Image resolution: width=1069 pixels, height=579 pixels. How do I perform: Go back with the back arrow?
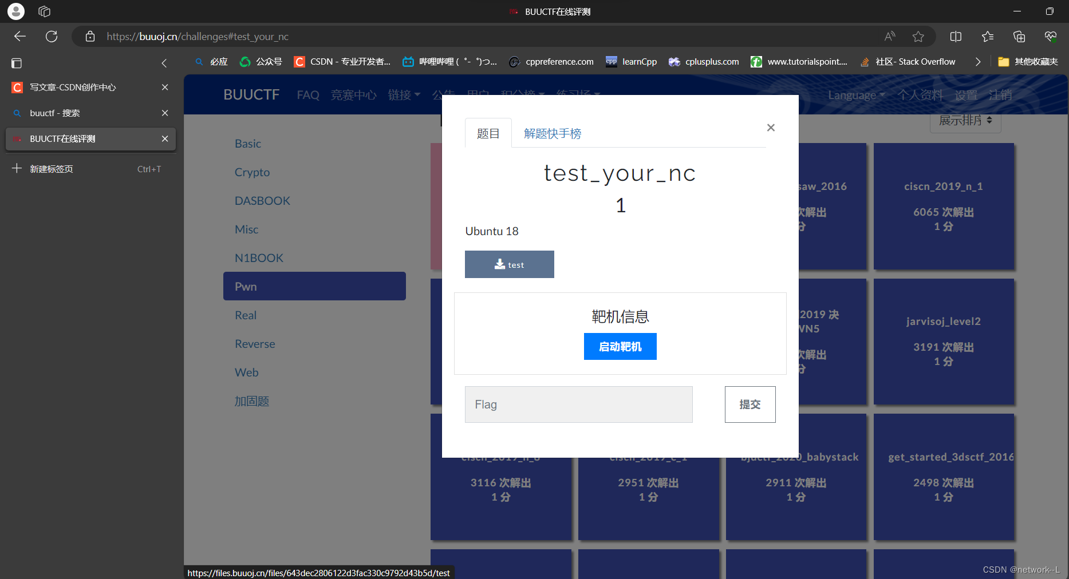[20, 37]
